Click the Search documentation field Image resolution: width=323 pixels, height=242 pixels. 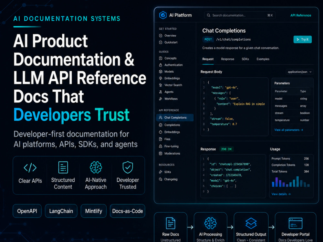(240, 15)
